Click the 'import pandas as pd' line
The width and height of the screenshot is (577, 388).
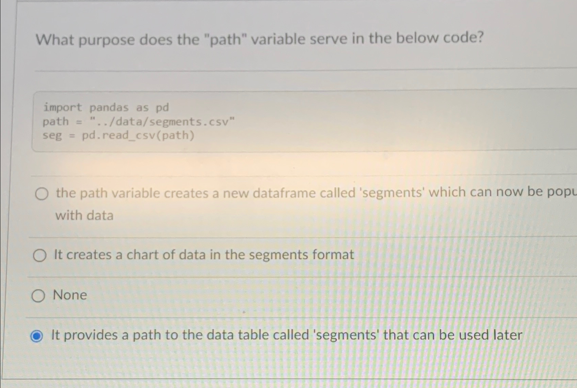106,108
